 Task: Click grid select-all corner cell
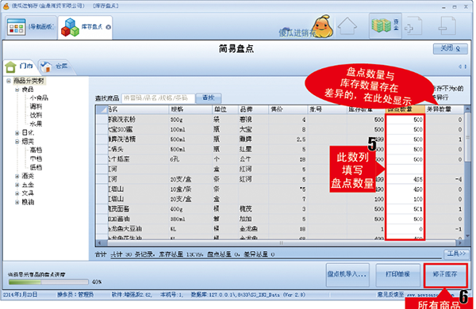(102, 109)
